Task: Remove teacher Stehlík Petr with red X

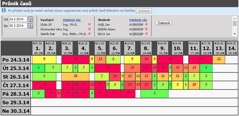Action: pyautogui.click(x=89, y=34)
